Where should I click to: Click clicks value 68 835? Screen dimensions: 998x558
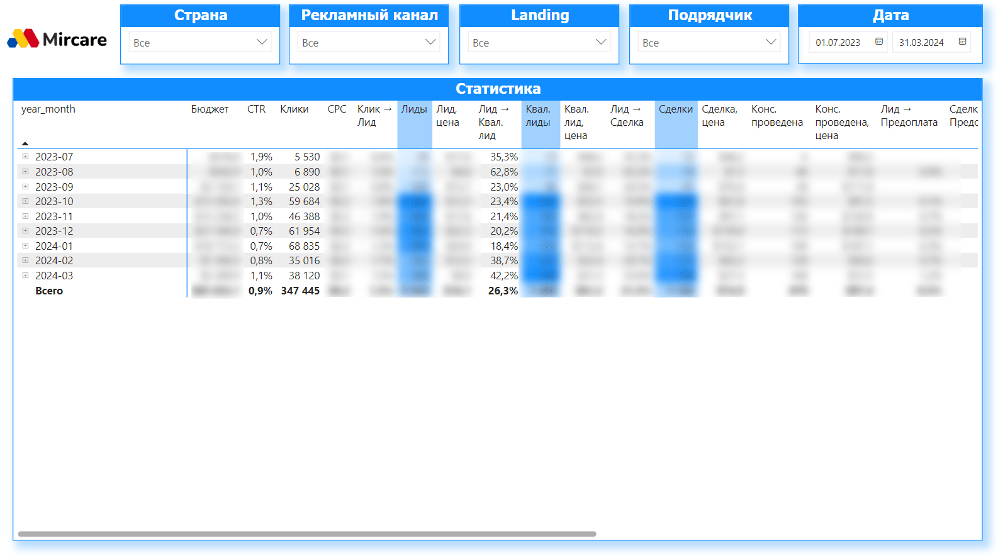point(305,246)
